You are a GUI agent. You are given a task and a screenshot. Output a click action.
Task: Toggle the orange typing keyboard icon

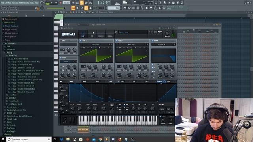73,8
